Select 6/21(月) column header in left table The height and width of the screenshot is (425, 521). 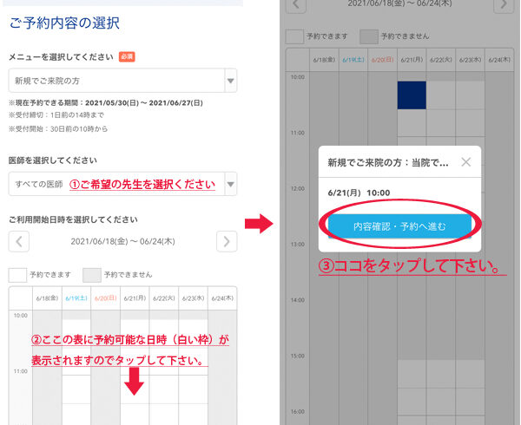click(x=135, y=298)
